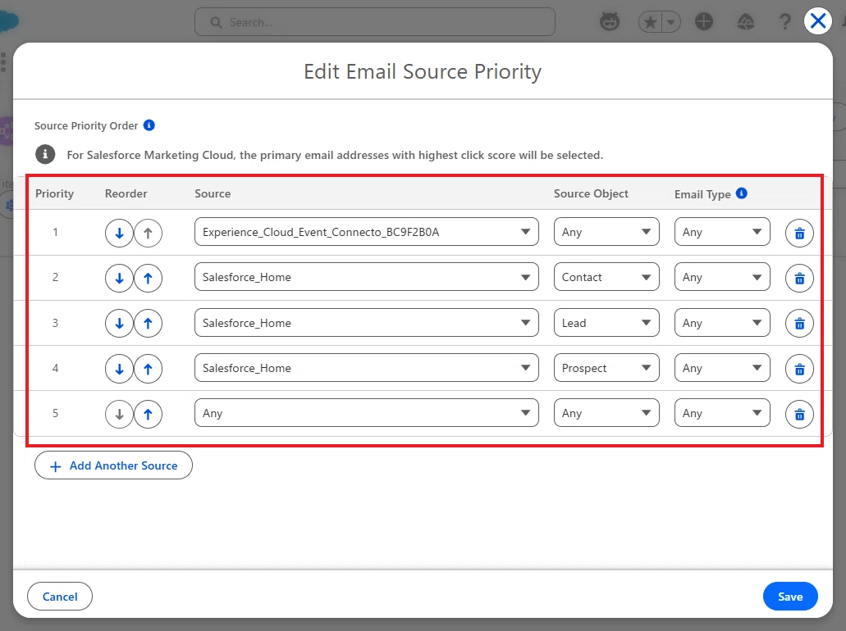Viewport: 846px width, 631px height.
Task: Click the favorites star icon
Action: pos(650,22)
